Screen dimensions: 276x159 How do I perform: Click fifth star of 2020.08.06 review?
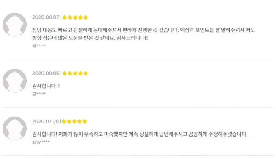(86, 73)
